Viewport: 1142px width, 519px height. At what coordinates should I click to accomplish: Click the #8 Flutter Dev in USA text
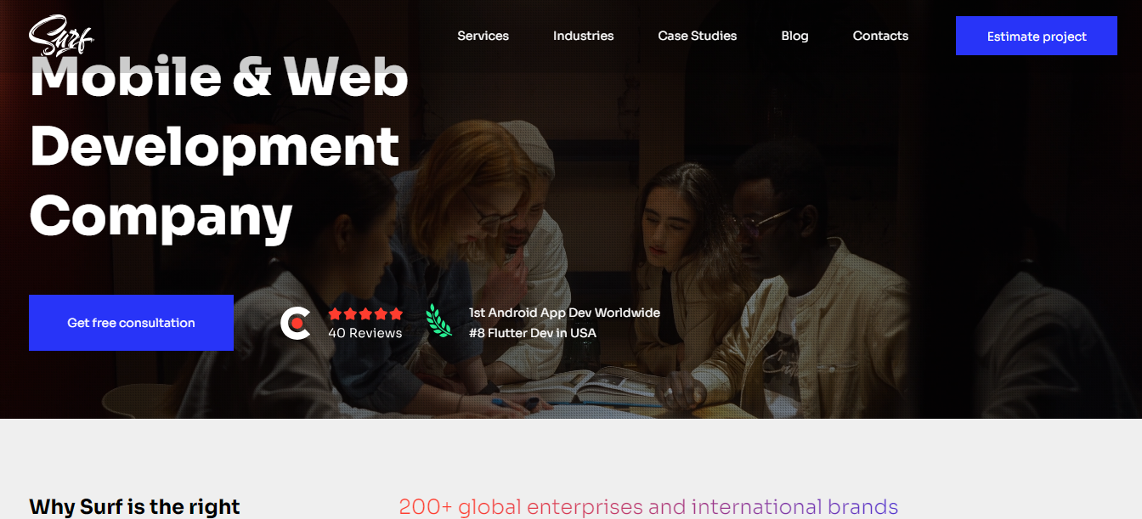pyautogui.click(x=533, y=333)
